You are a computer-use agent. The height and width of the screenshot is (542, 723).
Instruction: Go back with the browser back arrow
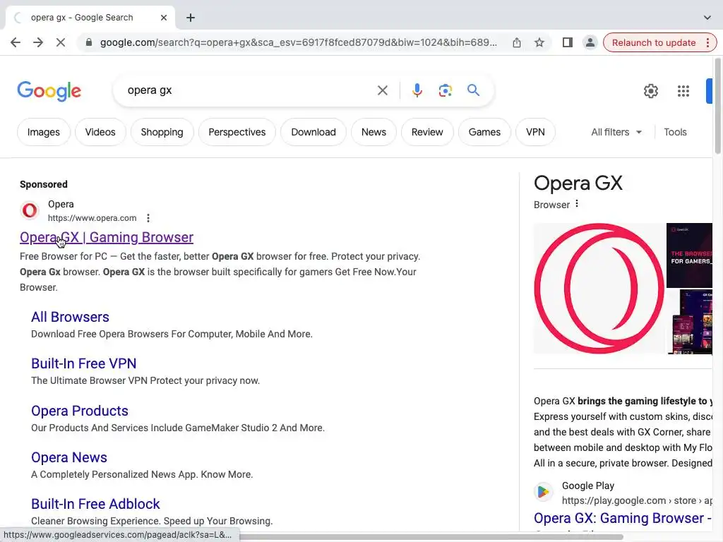click(x=16, y=42)
